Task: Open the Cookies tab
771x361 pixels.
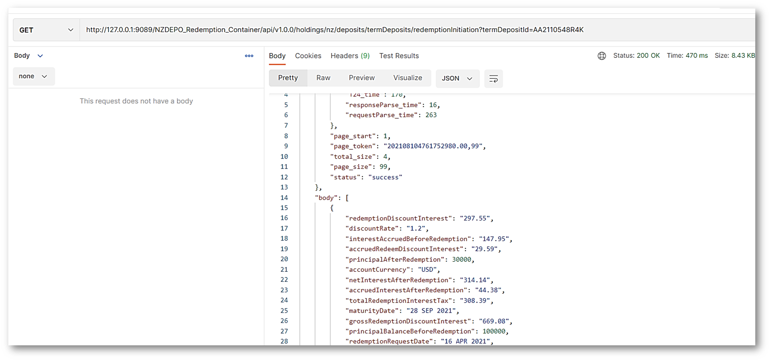Action: click(308, 56)
